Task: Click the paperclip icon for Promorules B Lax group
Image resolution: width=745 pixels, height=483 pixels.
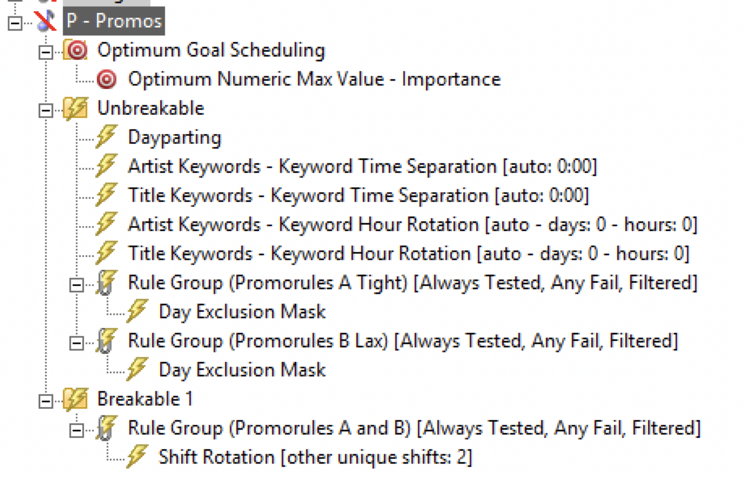Action: point(106,341)
